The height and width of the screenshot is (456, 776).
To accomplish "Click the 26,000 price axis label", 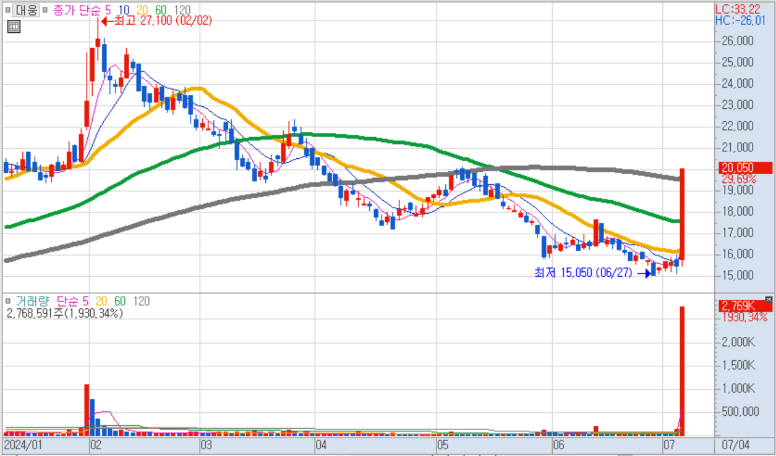I will click(737, 41).
